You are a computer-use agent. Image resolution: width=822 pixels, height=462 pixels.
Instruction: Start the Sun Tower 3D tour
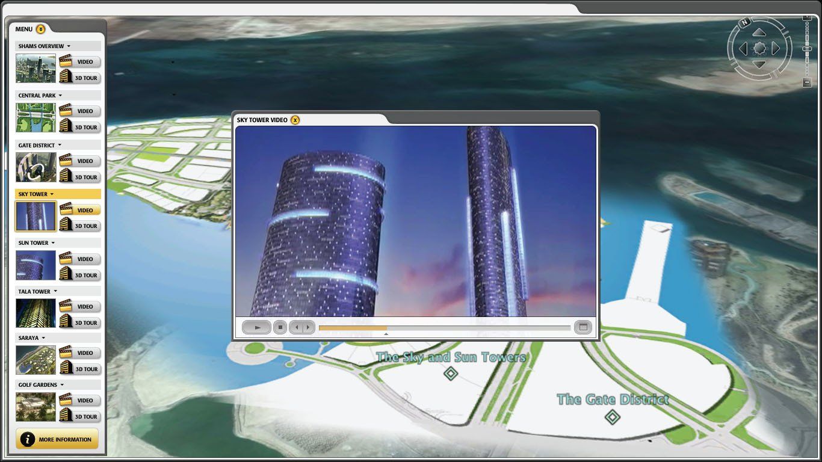[x=80, y=275]
